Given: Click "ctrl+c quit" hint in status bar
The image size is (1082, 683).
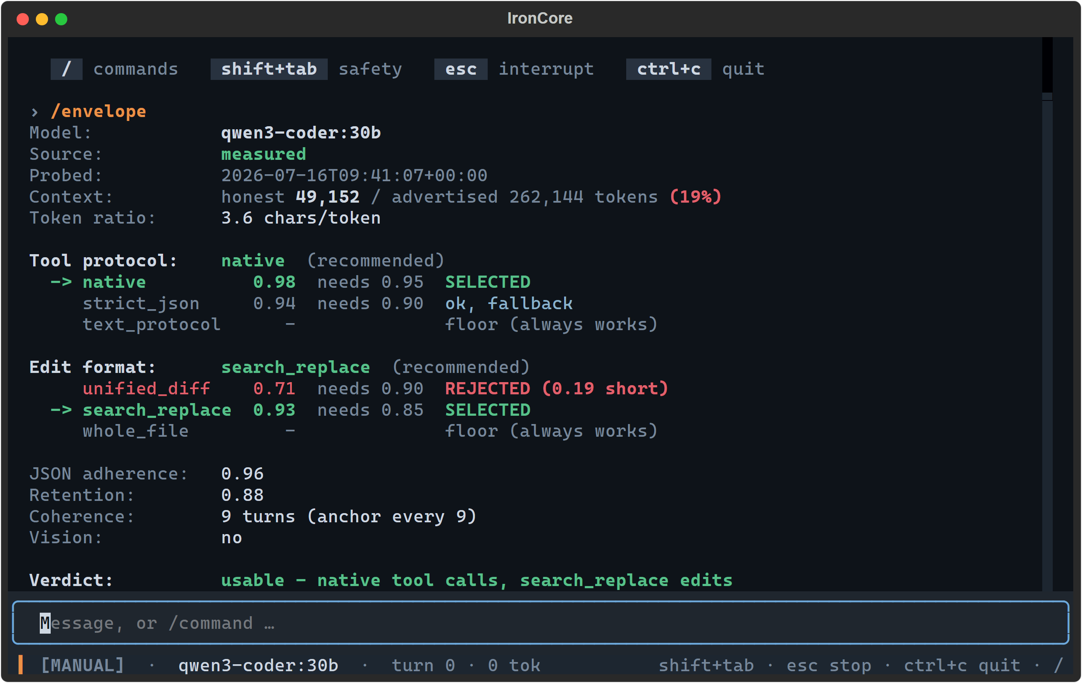Looking at the screenshot, I should (962, 666).
